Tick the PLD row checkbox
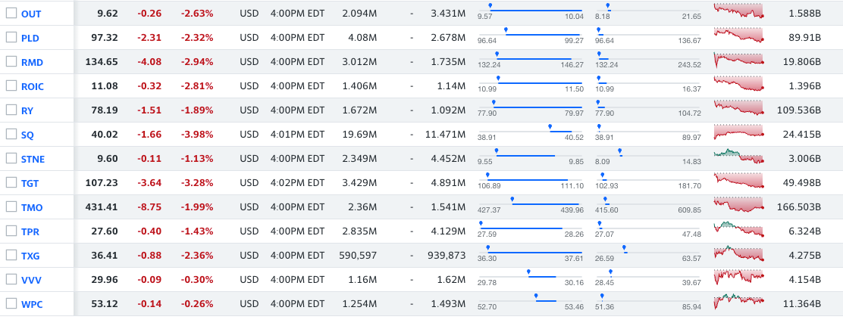843x326 pixels. (11, 37)
